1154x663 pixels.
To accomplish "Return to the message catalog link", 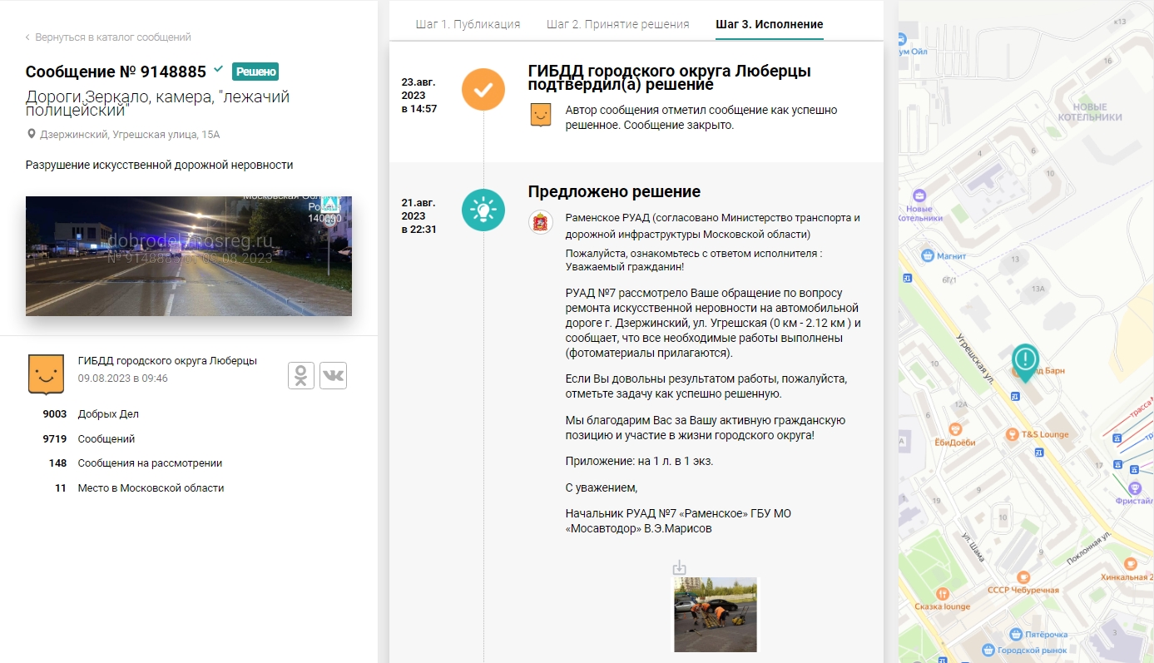I will (108, 37).
